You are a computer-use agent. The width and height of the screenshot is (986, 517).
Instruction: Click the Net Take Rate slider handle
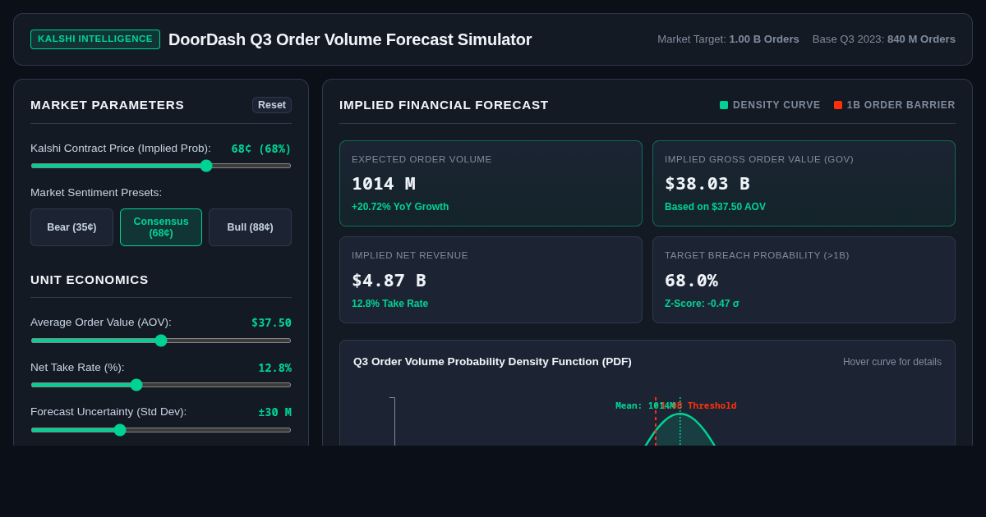[x=136, y=385]
